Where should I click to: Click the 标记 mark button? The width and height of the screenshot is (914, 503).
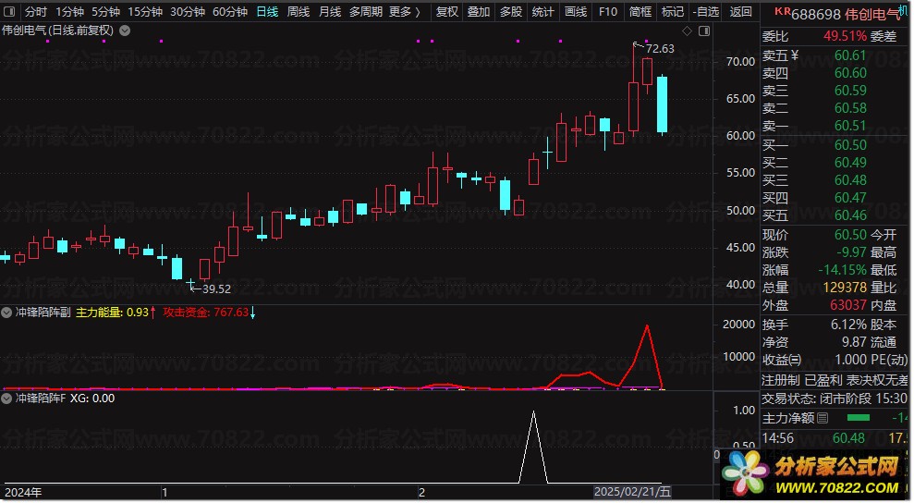click(x=672, y=12)
